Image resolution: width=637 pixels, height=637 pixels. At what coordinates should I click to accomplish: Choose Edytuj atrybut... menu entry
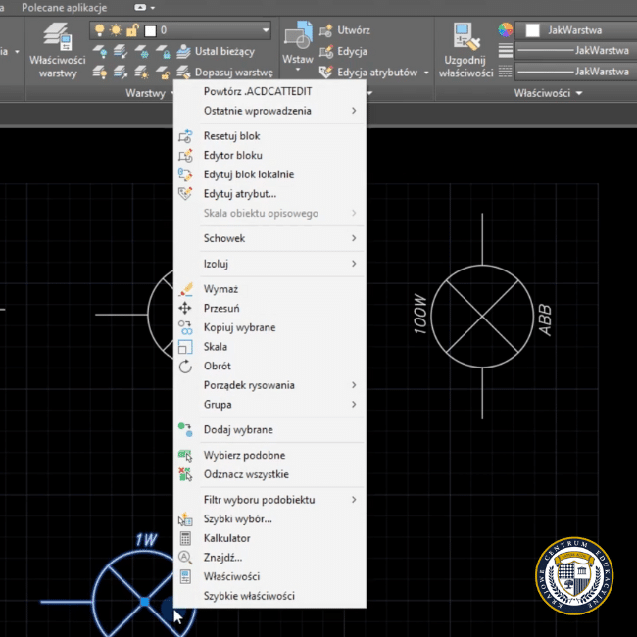tap(270, 194)
